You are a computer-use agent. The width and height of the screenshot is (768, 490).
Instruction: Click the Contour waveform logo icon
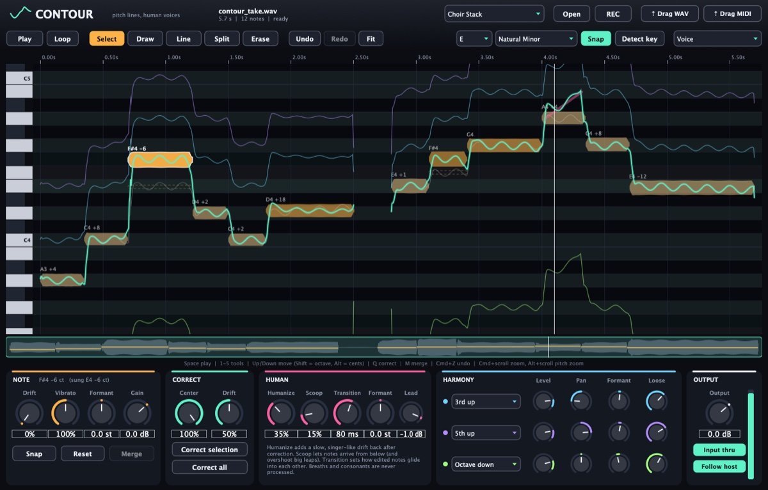(20, 13)
